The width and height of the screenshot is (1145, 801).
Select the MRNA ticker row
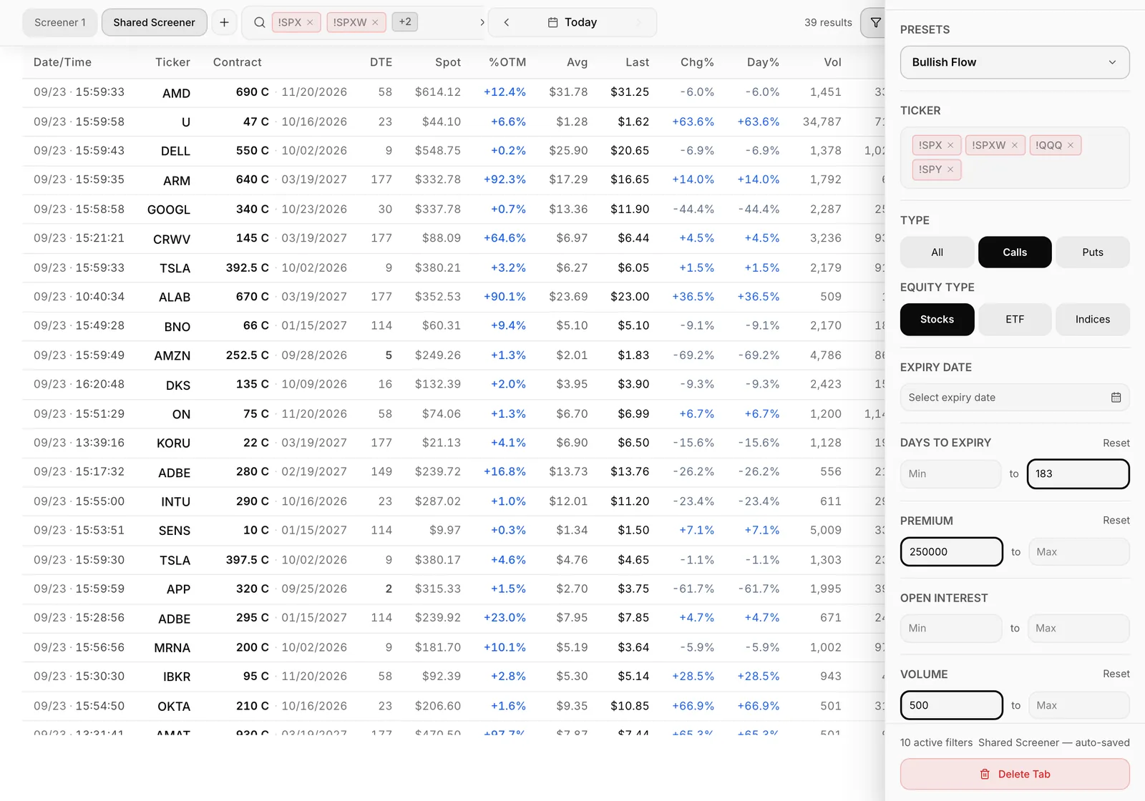coord(454,647)
